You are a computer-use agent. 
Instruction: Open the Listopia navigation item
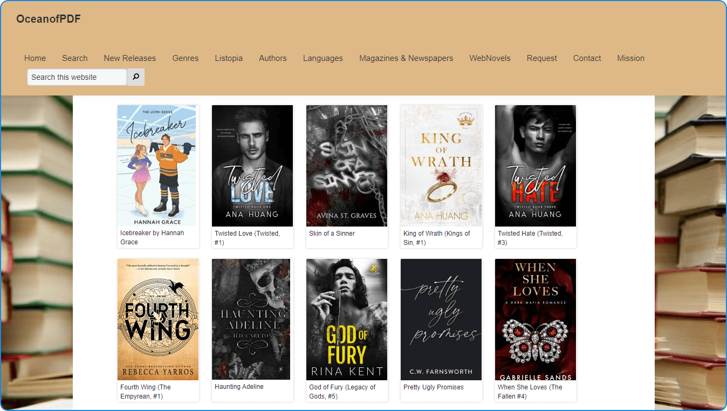(229, 58)
